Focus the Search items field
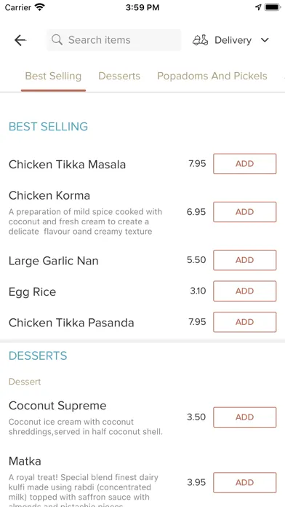Image resolution: width=285 pixels, height=507 pixels. click(113, 40)
